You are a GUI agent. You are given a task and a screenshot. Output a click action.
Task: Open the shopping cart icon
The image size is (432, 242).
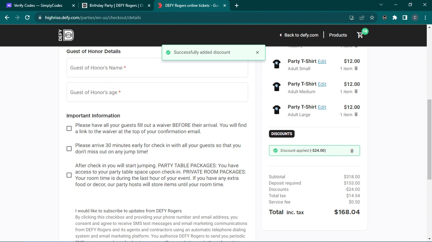coord(360,35)
